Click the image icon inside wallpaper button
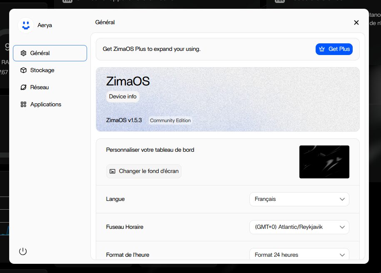The height and width of the screenshot is (273, 381). coord(112,171)
